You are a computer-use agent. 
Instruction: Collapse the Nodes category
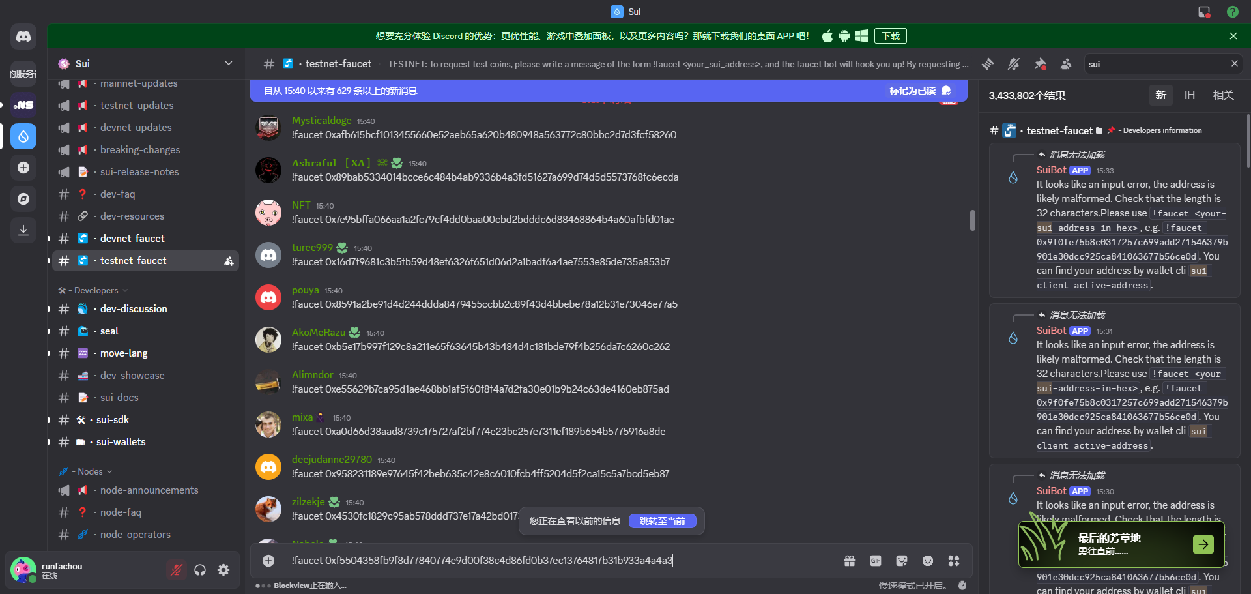coord(85,471)
